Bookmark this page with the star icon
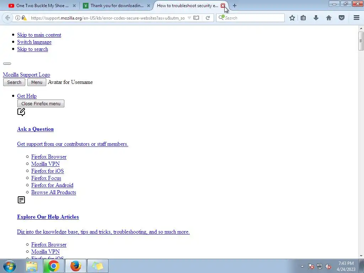Screen dimensions: 364x273 pyautogui.click(x=292, y=18)
